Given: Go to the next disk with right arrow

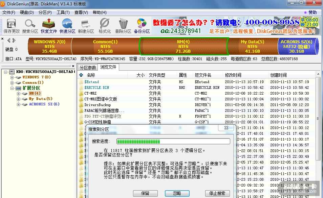Looking at the screenshot, I should [x=14, y=40].
